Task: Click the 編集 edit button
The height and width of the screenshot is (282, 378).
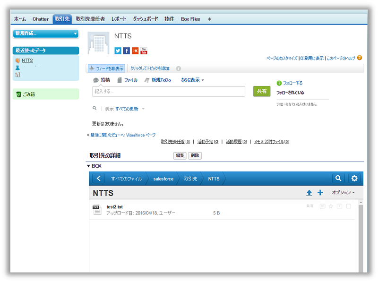Action: 180,155
